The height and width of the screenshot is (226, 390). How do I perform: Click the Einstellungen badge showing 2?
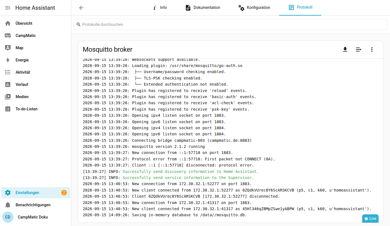tap(64, 193)
